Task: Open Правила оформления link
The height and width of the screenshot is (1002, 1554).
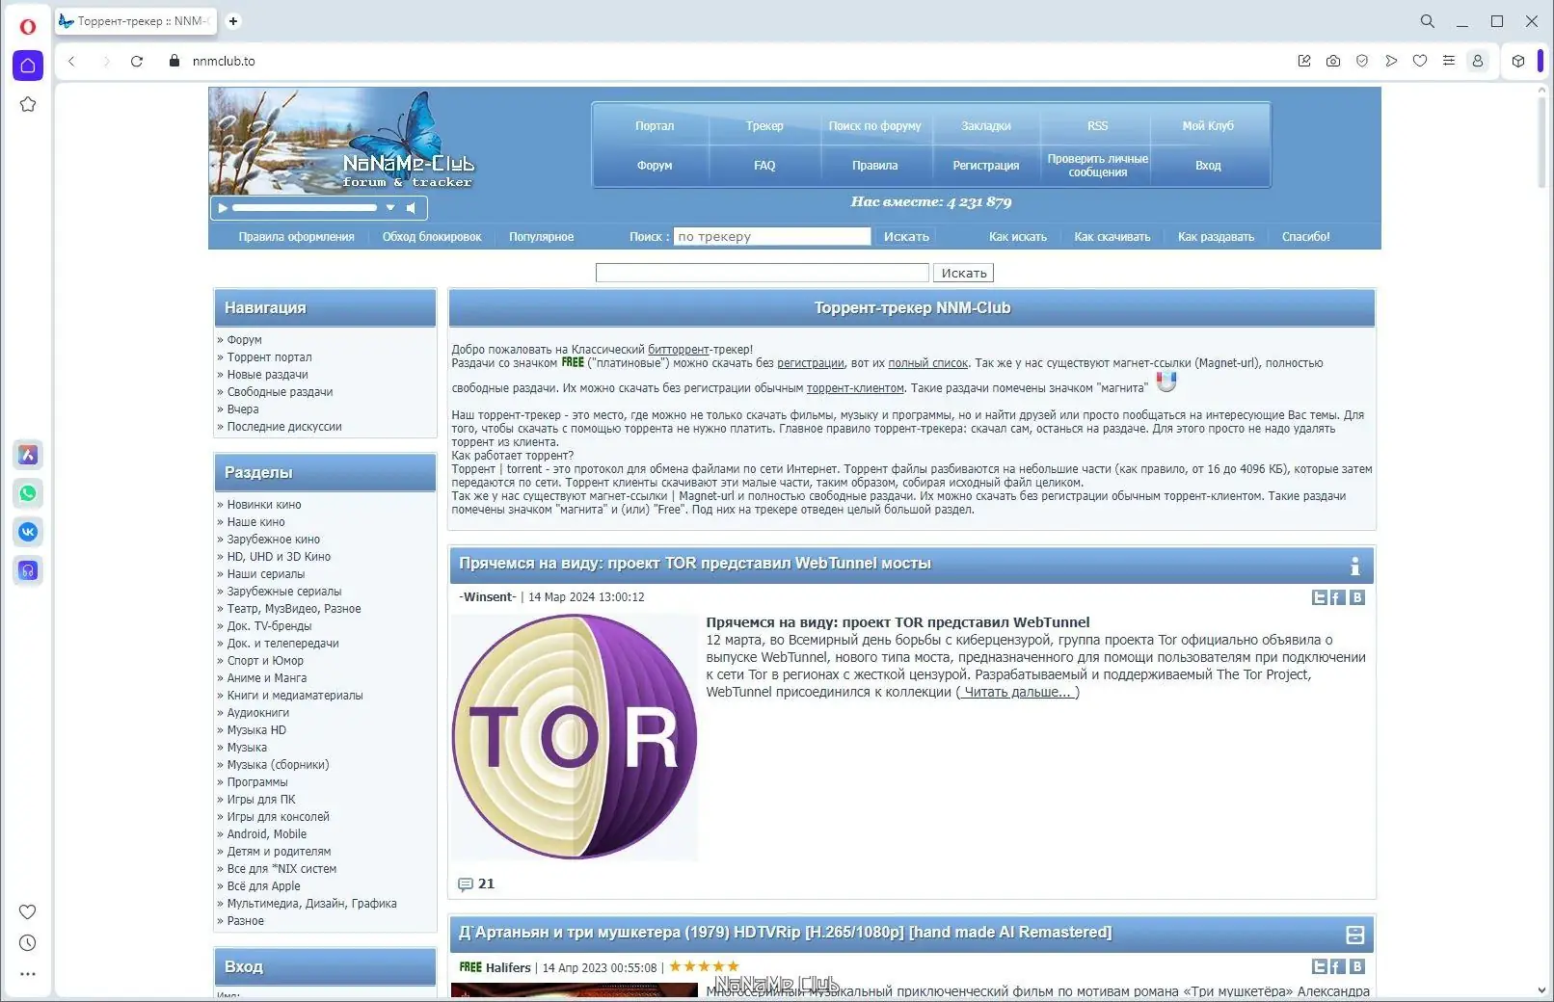Action: [296, 237]
